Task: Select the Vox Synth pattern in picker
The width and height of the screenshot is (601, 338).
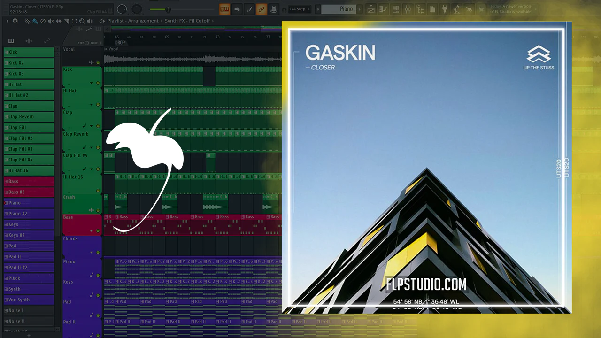Action: [29, 300]
